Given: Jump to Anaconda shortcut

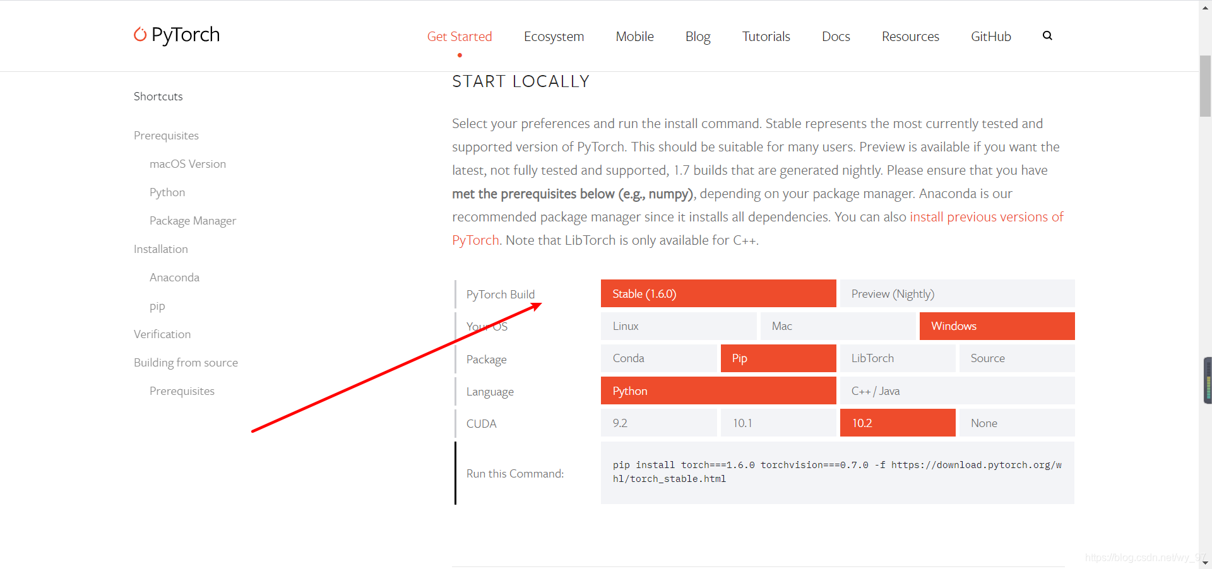Looking at the screenshot, I should [x=174, y=278].
